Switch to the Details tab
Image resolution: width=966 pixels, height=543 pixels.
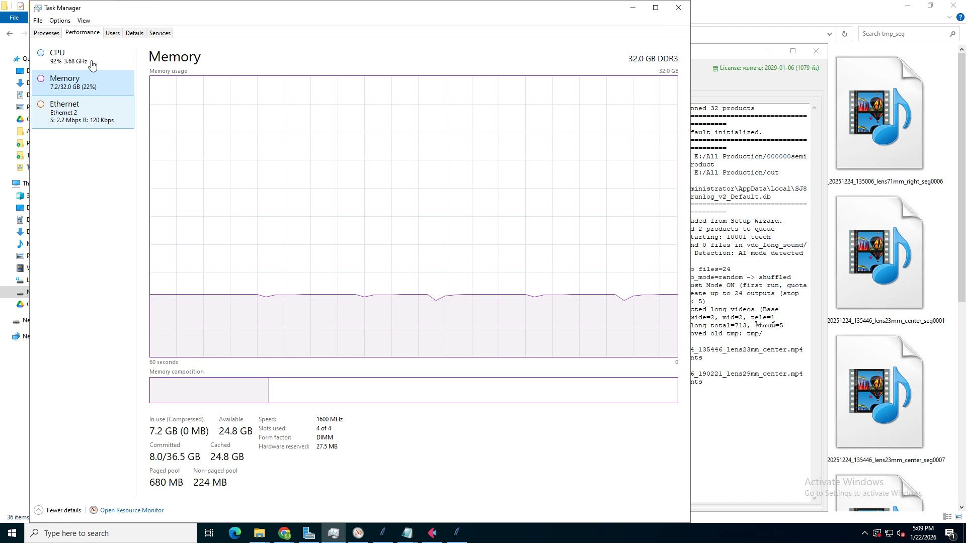coord(134,33)
